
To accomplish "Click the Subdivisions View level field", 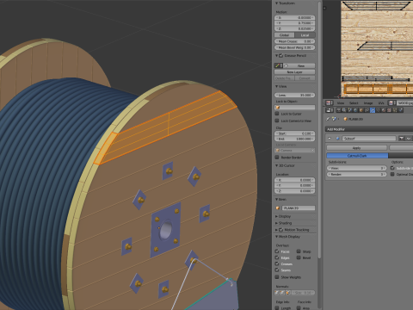I will click(357, 168).
